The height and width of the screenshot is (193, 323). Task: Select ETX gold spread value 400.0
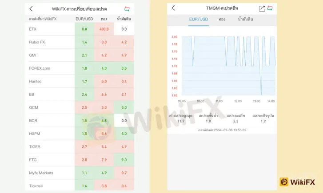[x=104, y=29]
